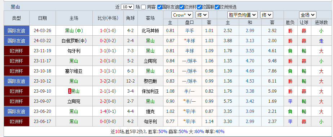The width and height of the screenshot is (333, 137).
Task: Click score 1-4(0-1) against 捷克
Action: [108, 111]
